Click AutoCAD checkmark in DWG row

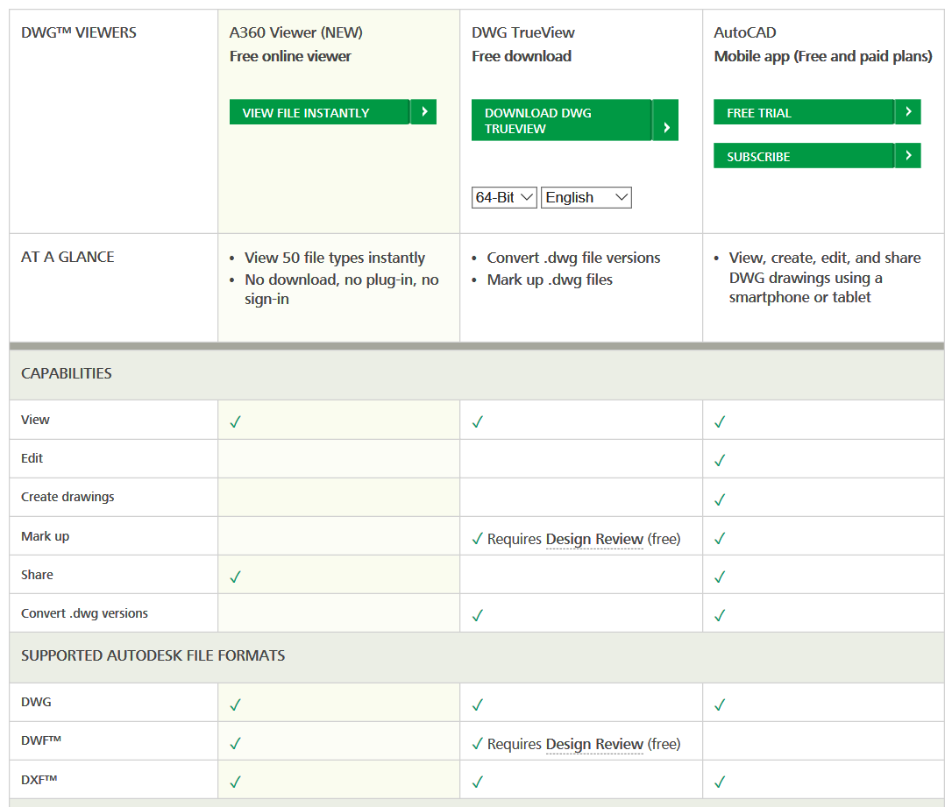click(720, 705)
